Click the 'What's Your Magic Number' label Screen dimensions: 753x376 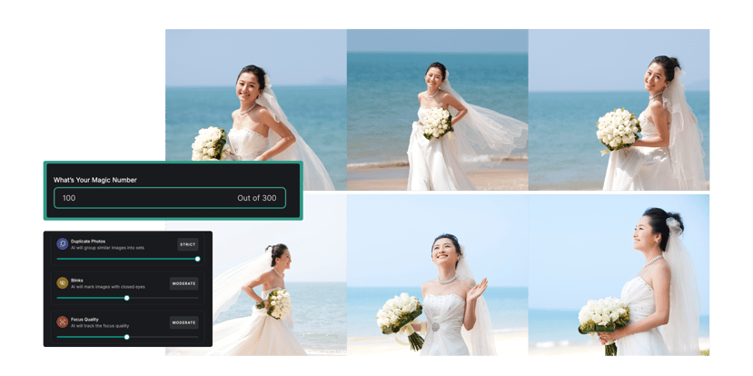tap(95, 180)
